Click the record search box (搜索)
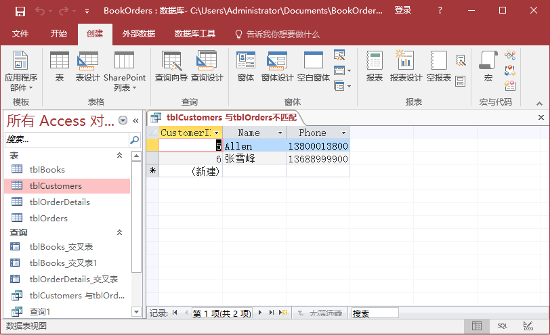This screenshot has height=335, width=550. coord(374,313)
